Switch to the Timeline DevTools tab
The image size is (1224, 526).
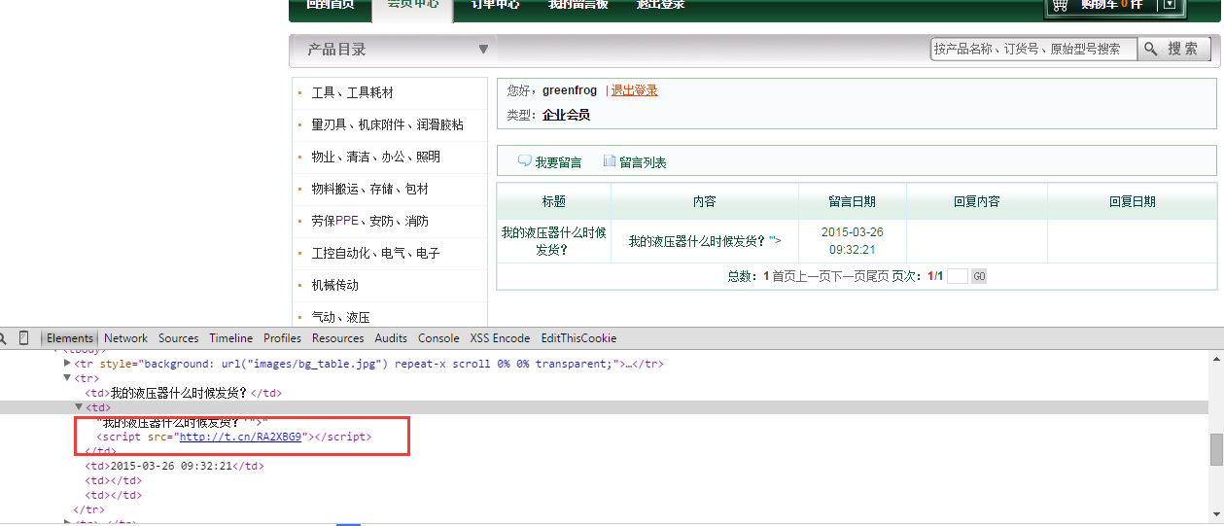tap(230, 338)
